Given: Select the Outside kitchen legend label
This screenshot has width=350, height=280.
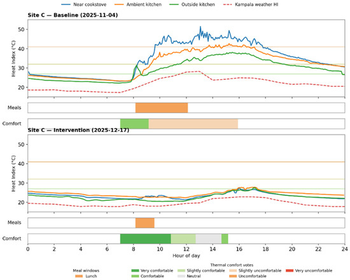Looking at the screenshot, I should pos(198,4).
